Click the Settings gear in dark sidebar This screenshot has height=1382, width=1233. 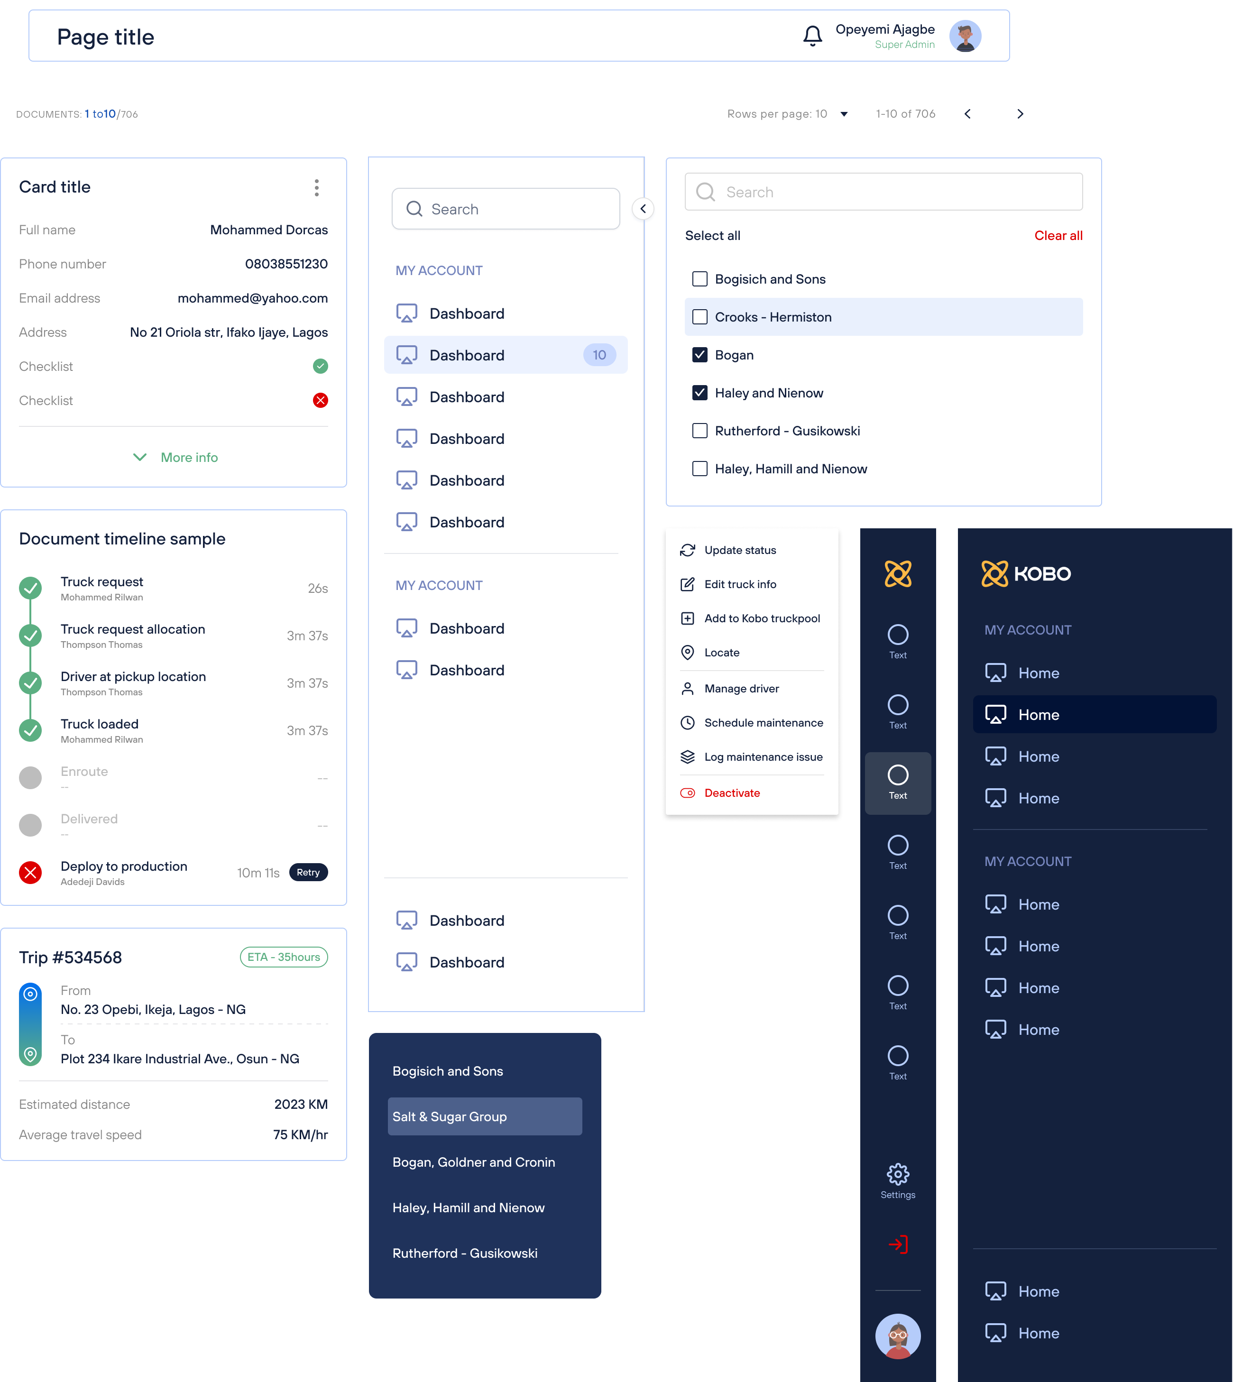pos(898,1175)
